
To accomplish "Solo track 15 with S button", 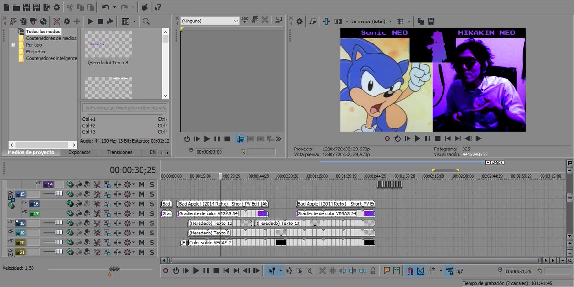I will [x=152, y=194].
